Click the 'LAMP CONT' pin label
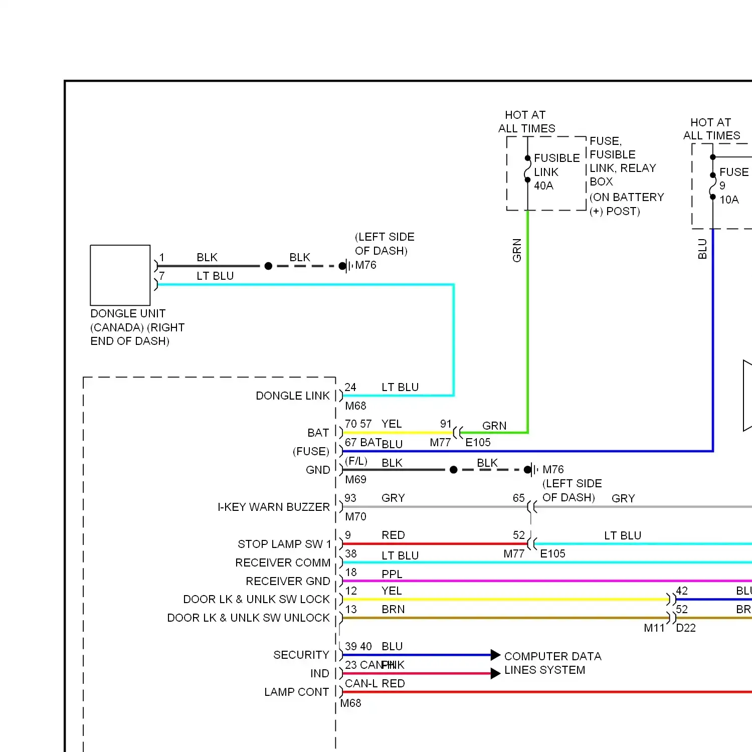 coord(297,692)
